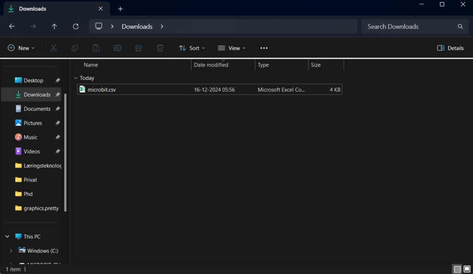Refresh the Downloads folder
This screenshot has width=473, height=274.
coord(76,26)
